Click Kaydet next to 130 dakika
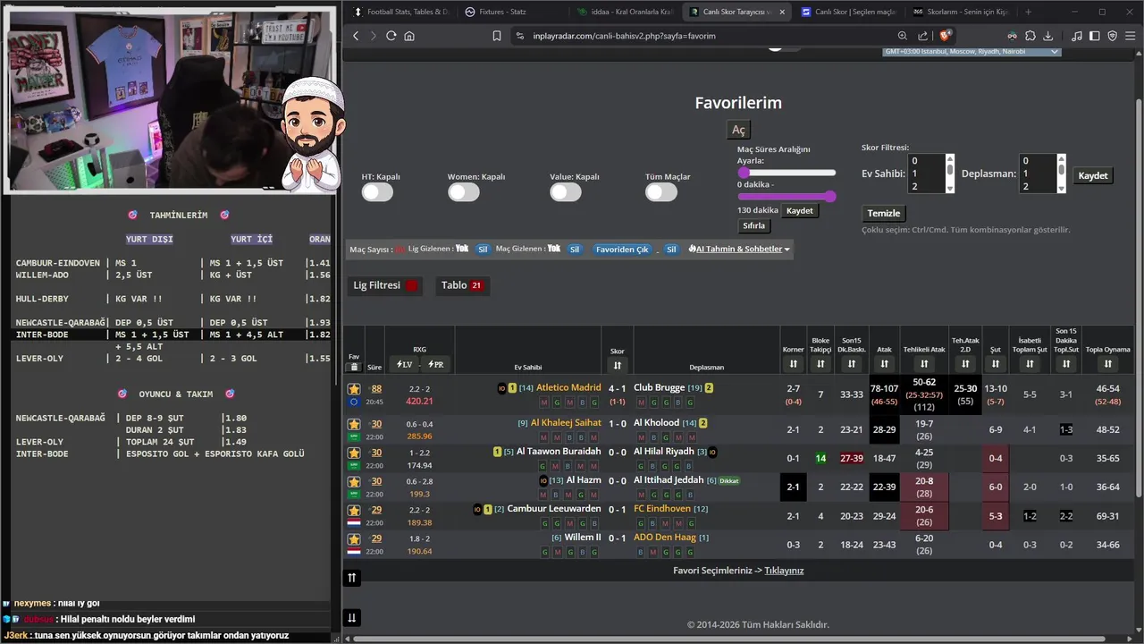Screen dimensions: 1144x644 tap(799, 210)
